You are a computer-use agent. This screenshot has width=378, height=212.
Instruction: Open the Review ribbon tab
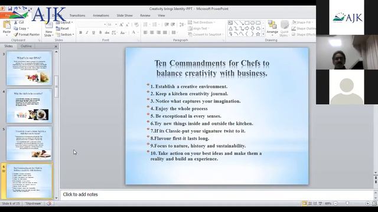[x=145, y=15]
